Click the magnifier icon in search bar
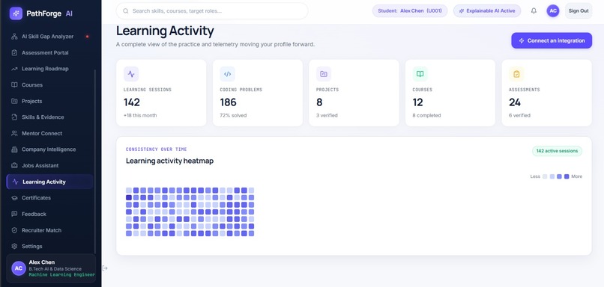 click(x=126, y=10)
